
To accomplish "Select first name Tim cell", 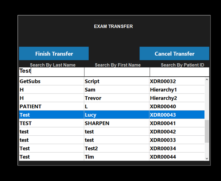I will [116, 157].
